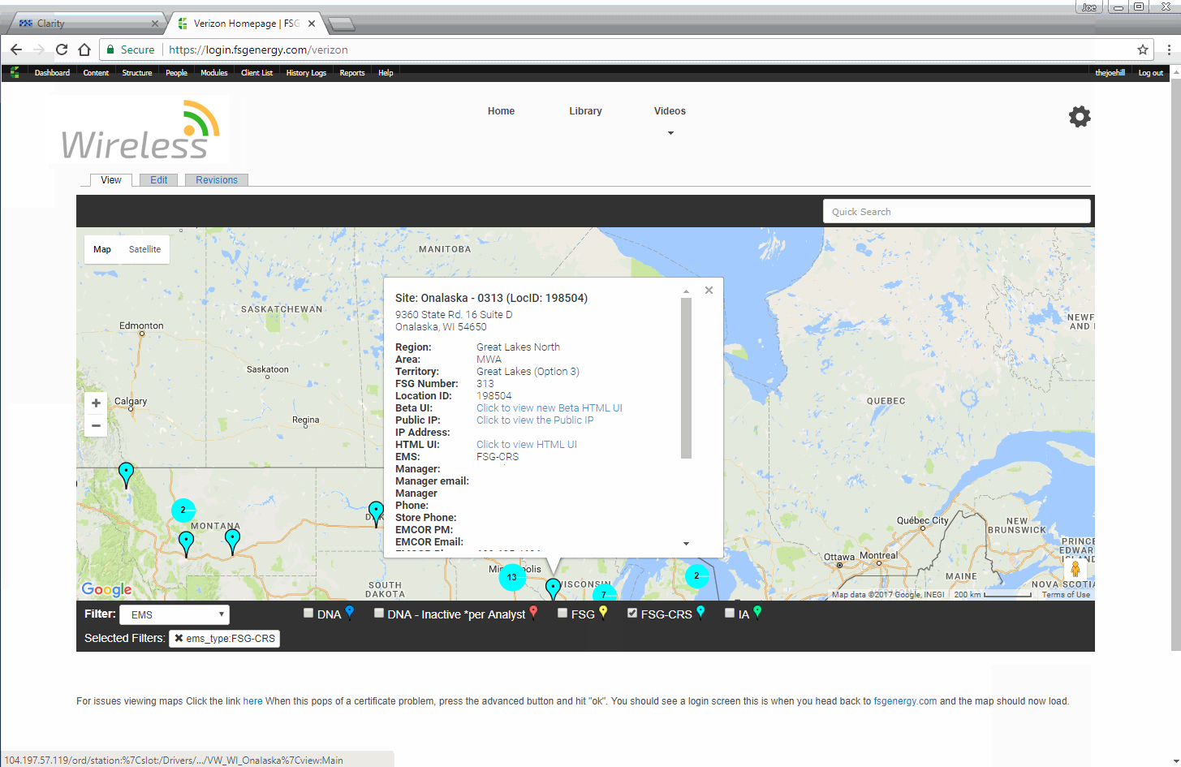The width and height of the screenshot is (1181, 767).
Task: Bookmark page with the star icon
Action: [1143, 50]
